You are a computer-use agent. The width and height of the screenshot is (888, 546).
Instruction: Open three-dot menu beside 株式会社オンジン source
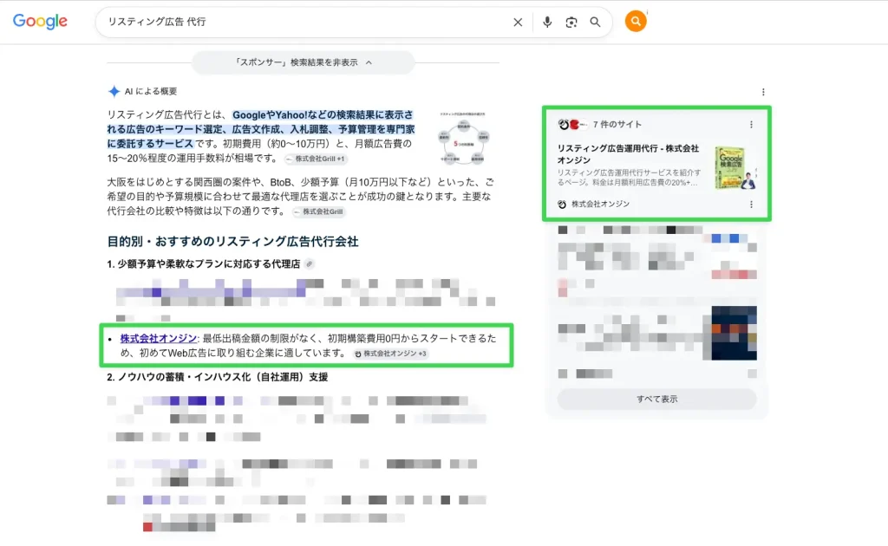751,205
